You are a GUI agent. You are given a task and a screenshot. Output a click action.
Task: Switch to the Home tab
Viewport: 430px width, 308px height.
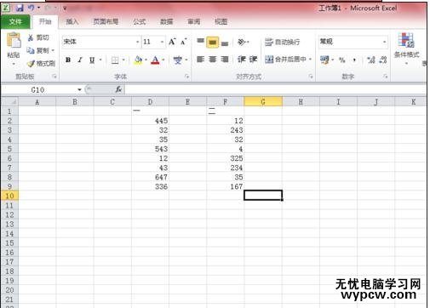pyautogui.click(x=45, y=21)
